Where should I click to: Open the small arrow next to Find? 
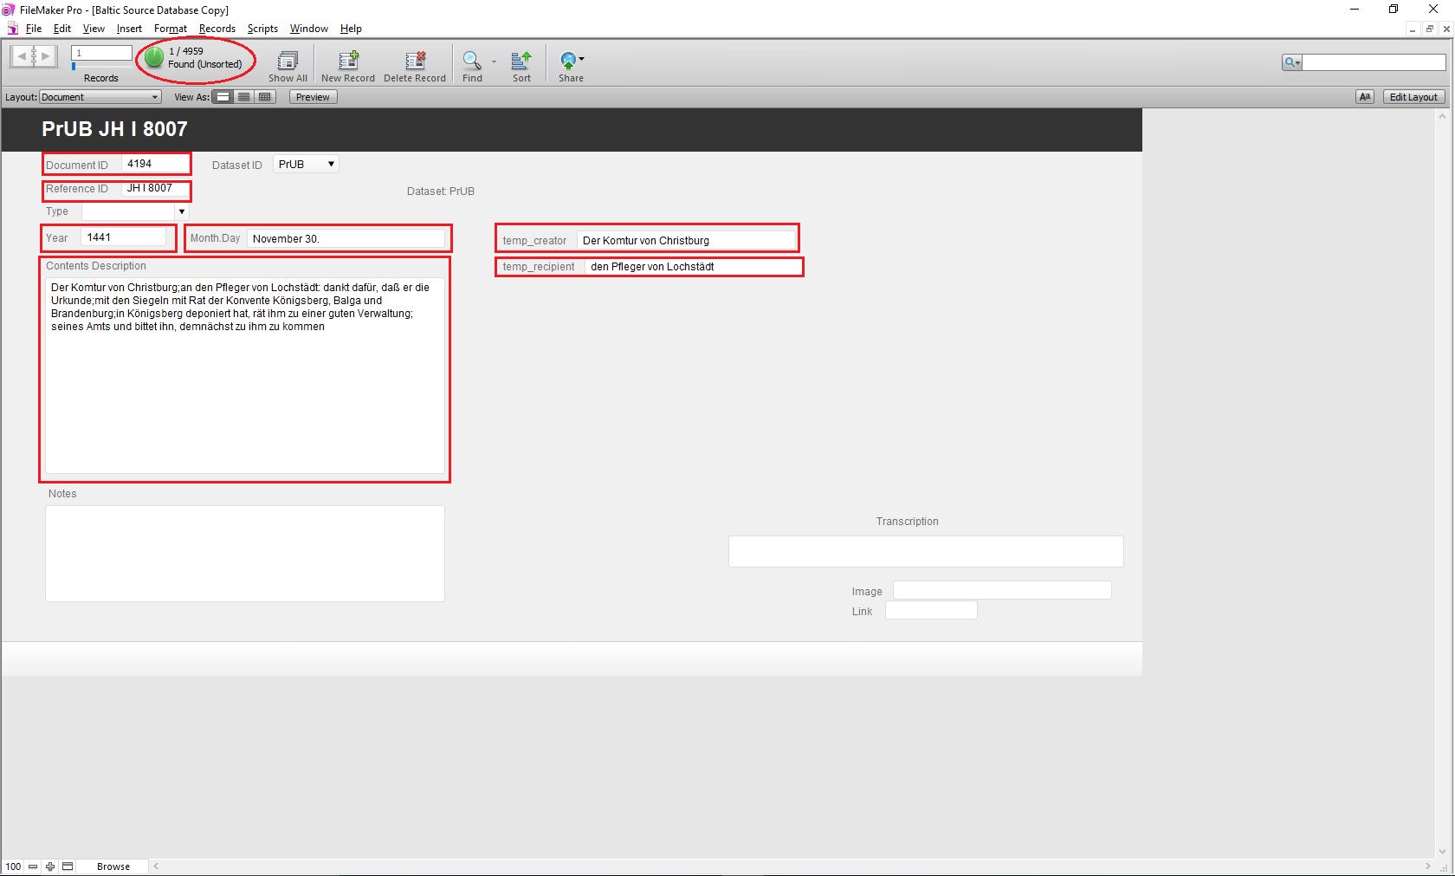pyautogui.click(x=495, y=62)
